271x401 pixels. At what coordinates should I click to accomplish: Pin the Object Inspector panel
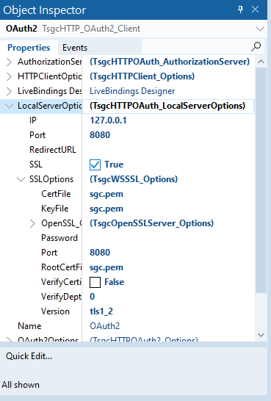point(240,10)
